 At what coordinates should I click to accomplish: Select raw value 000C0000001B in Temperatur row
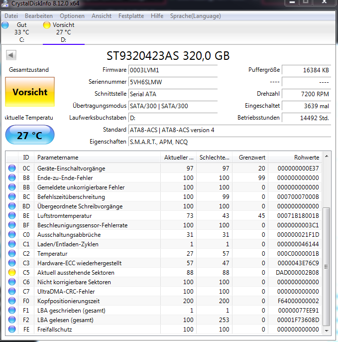pos(298,254)
